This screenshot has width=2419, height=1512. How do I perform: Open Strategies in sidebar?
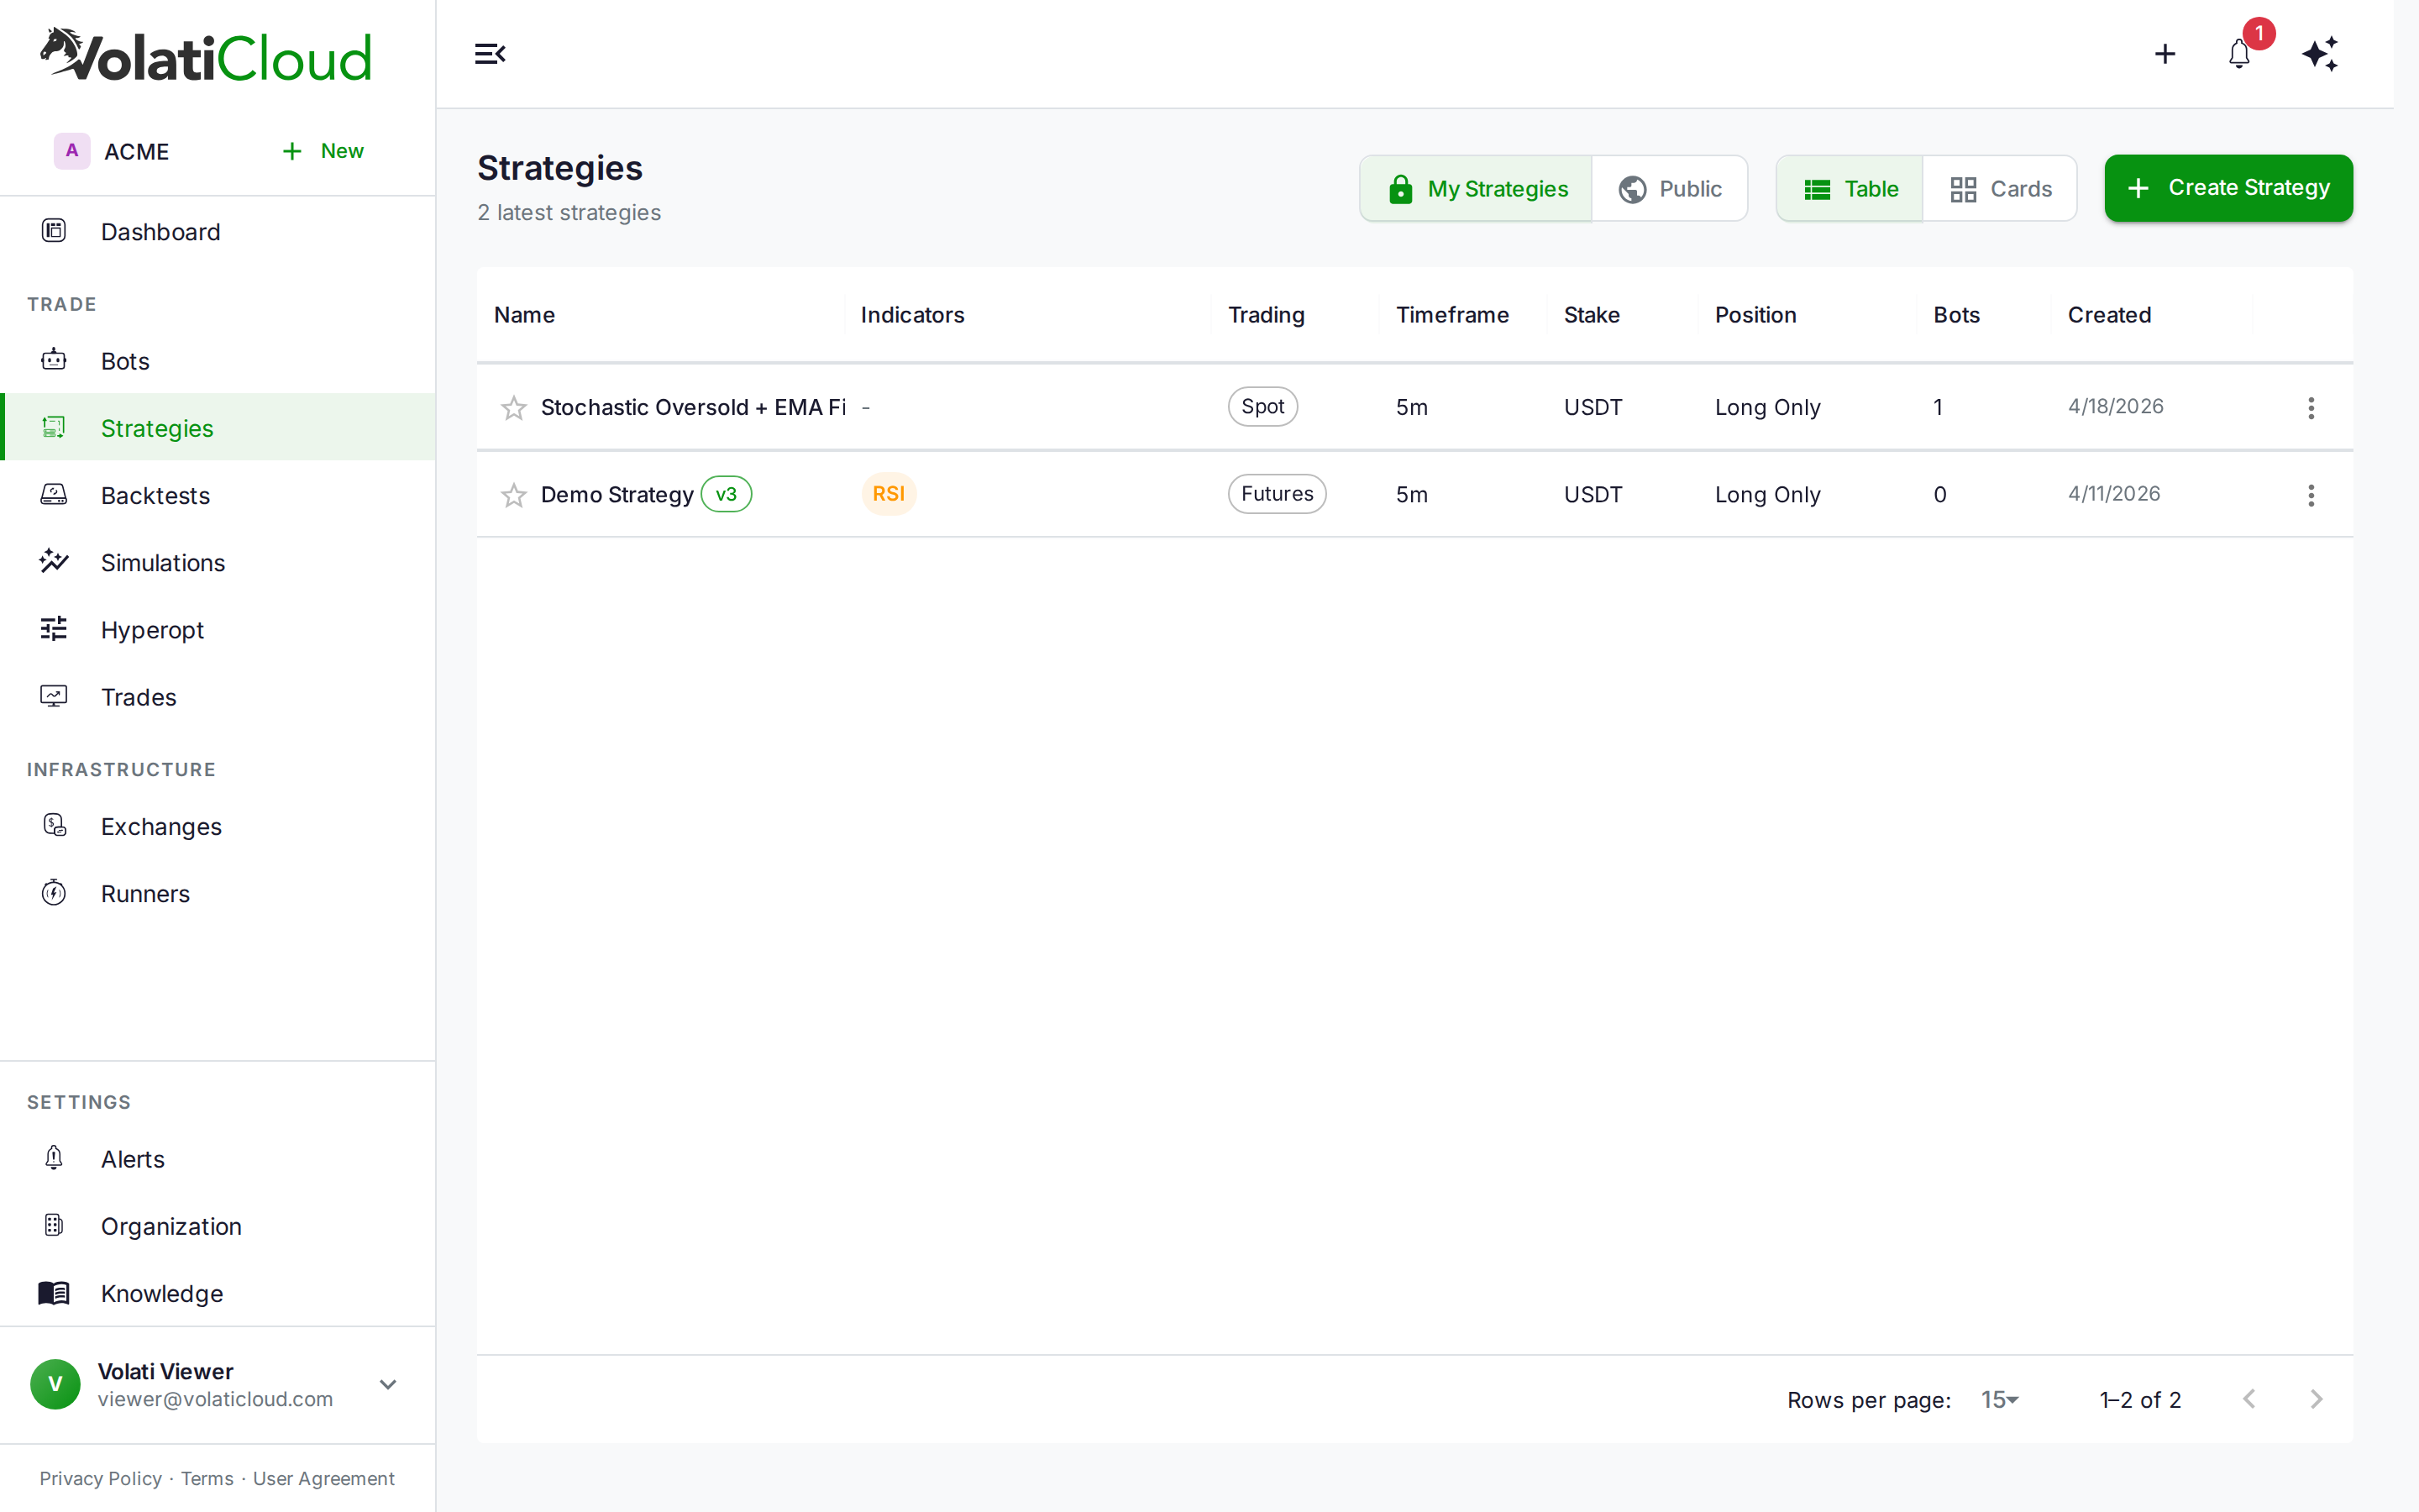218,428
